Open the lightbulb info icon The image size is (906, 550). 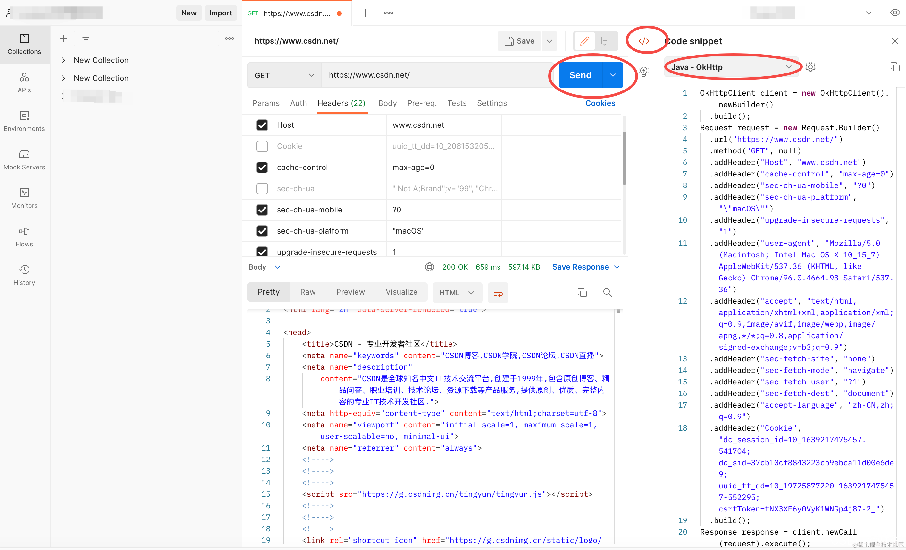643,71
